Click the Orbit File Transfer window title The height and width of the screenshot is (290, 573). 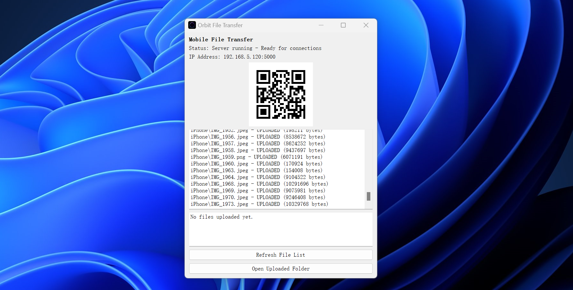(x=220, y=25)
